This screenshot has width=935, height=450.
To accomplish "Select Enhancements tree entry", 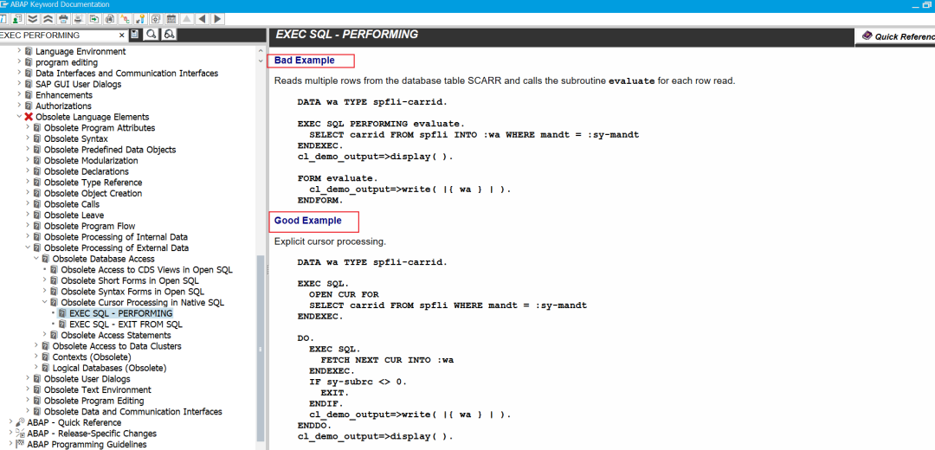I will 64,95.
